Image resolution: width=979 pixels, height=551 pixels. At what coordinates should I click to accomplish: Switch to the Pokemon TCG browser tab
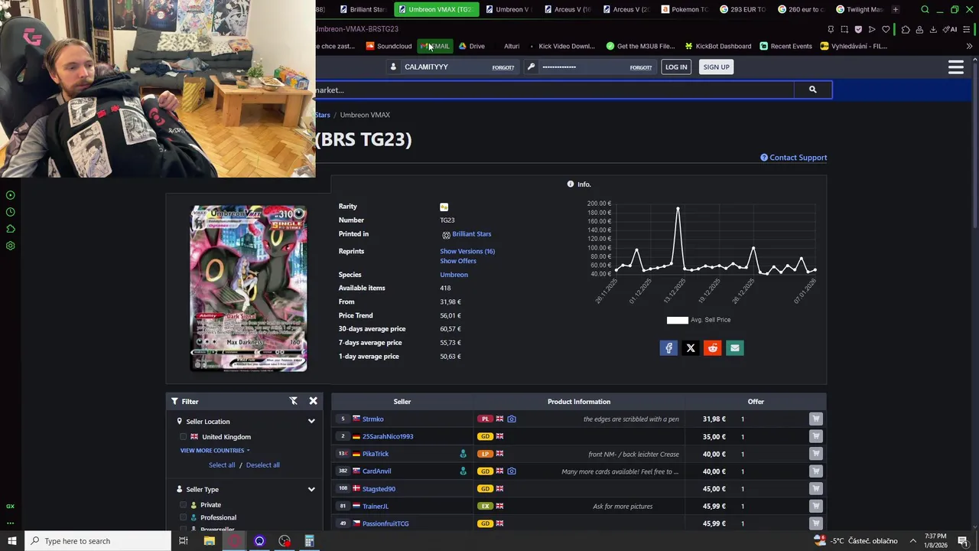[685, 9]
